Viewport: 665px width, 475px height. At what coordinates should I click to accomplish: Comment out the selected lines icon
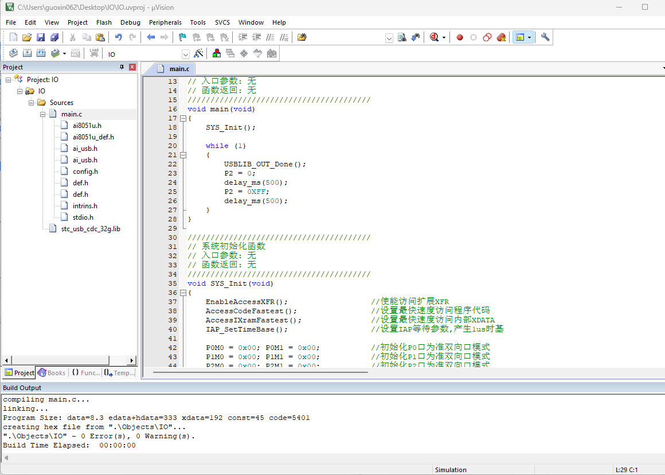coord(270,37)
